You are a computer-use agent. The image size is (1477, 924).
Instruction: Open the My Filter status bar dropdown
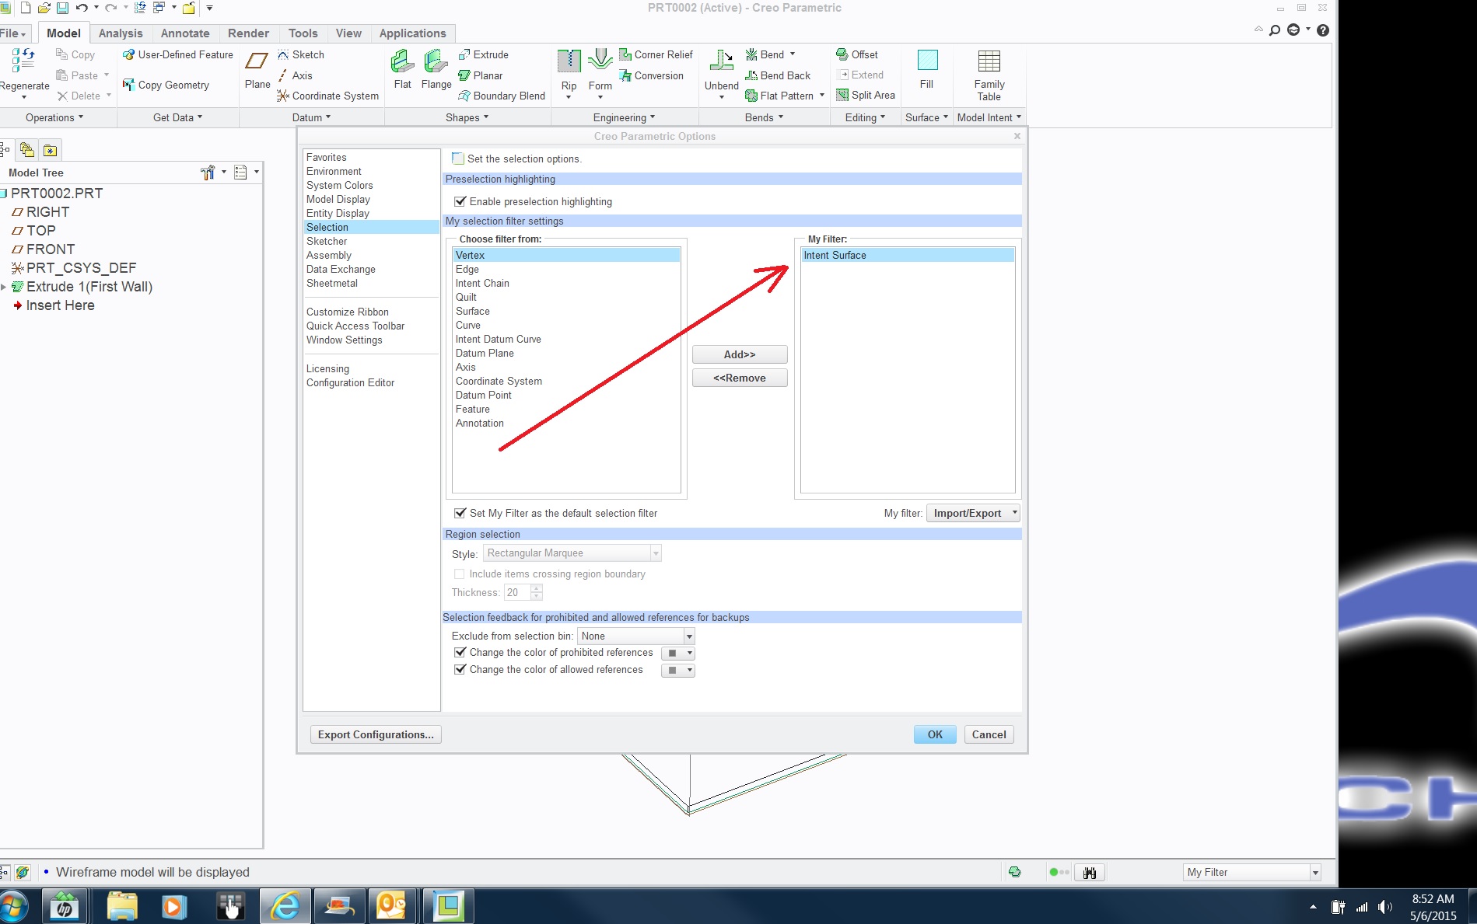(1251, 872)
